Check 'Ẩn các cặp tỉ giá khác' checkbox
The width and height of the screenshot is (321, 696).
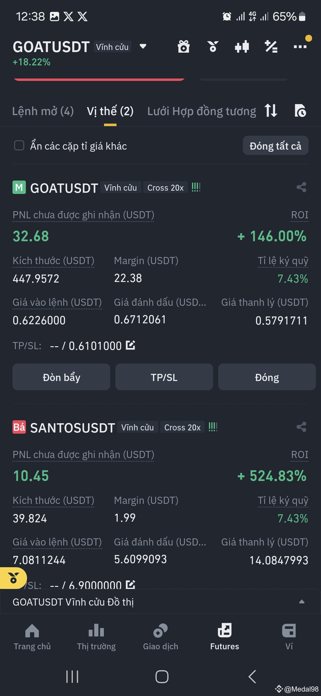[19, 146]
